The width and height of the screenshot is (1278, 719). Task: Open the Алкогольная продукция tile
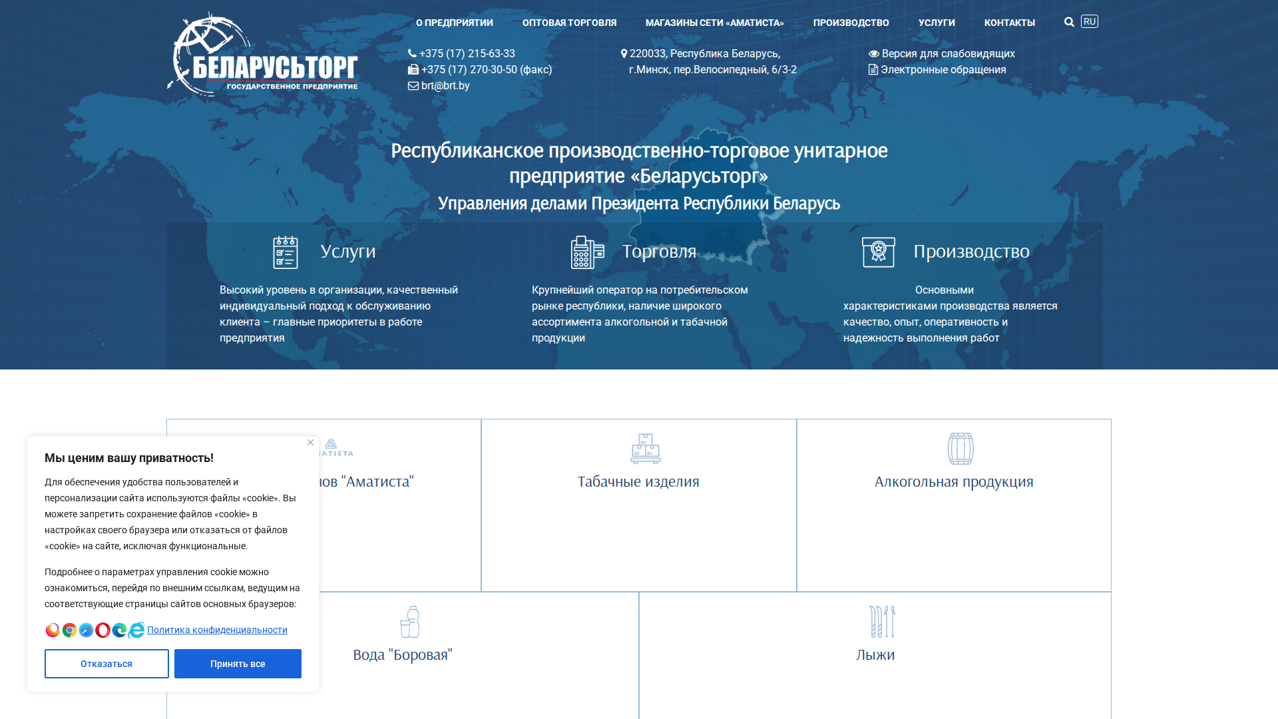954,505
